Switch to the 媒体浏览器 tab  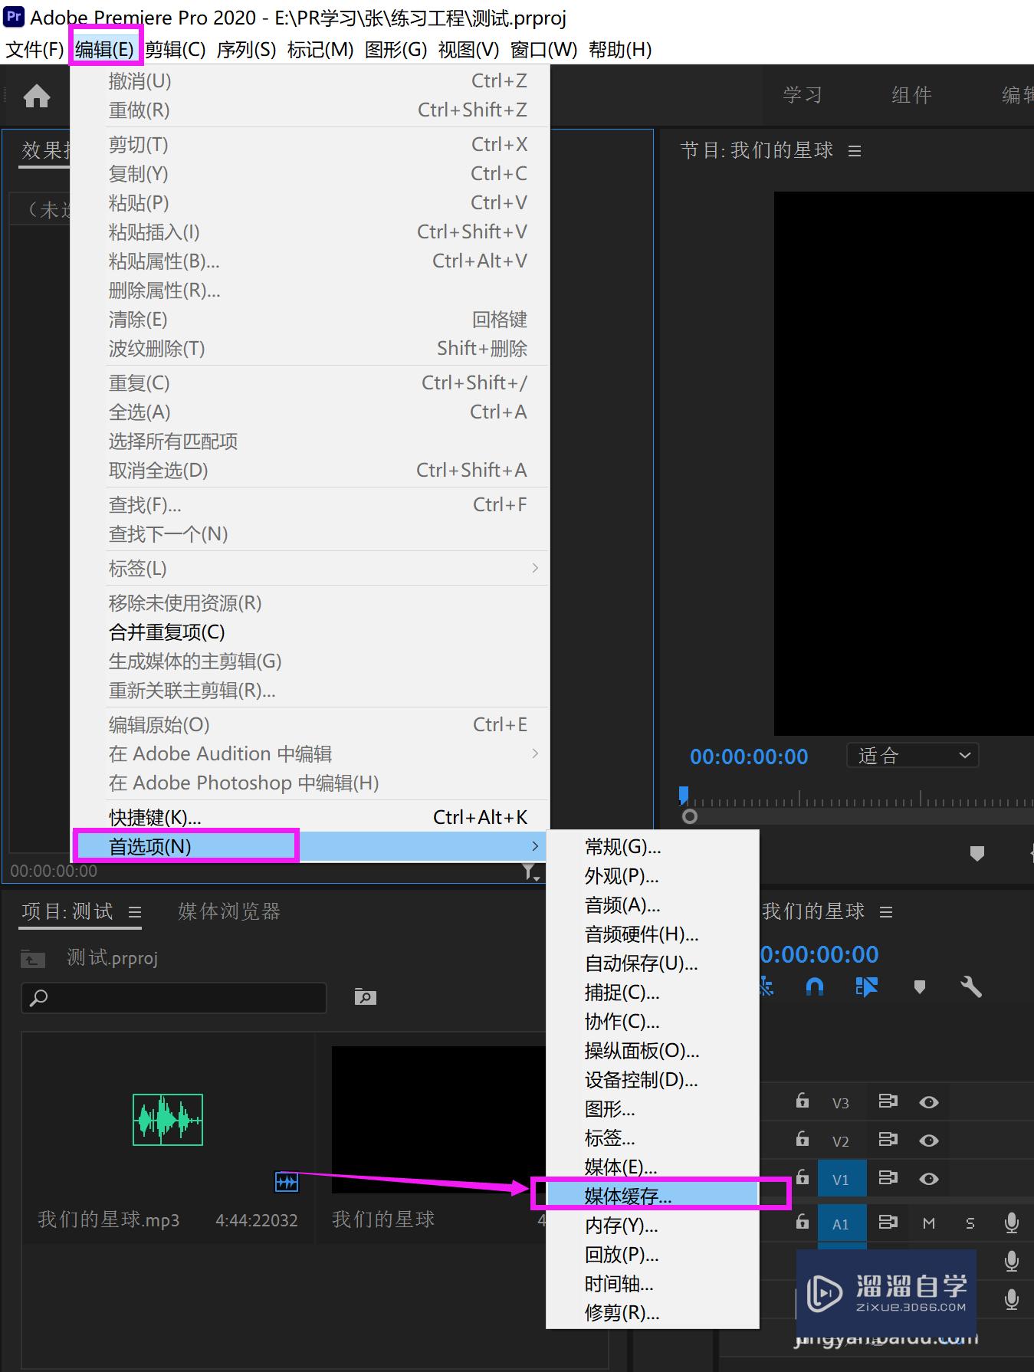[x=229, y=911]
